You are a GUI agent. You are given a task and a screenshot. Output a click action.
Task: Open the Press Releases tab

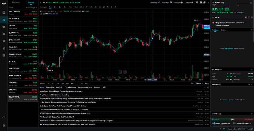click(x=70, y=87)
